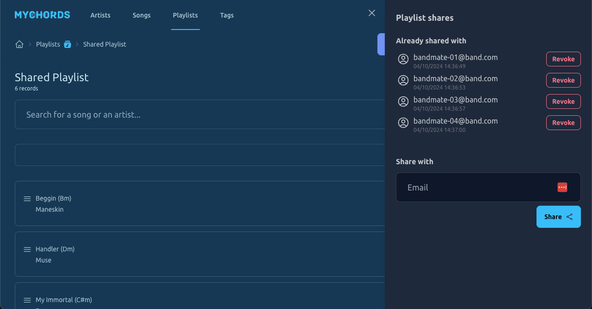This screenshot has width=592, height=309.
Task: Click the home icon in breadcrumb
Action: pyautogui.click(x=19, y=44)
